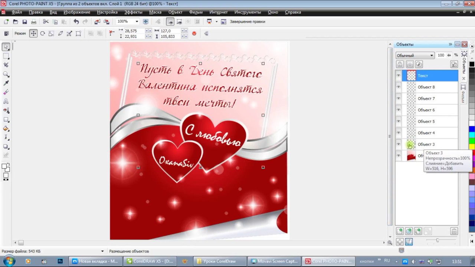The image size is (475, 267).
Task: Pick the black swatch at palette top
Action: pos(472,65)
